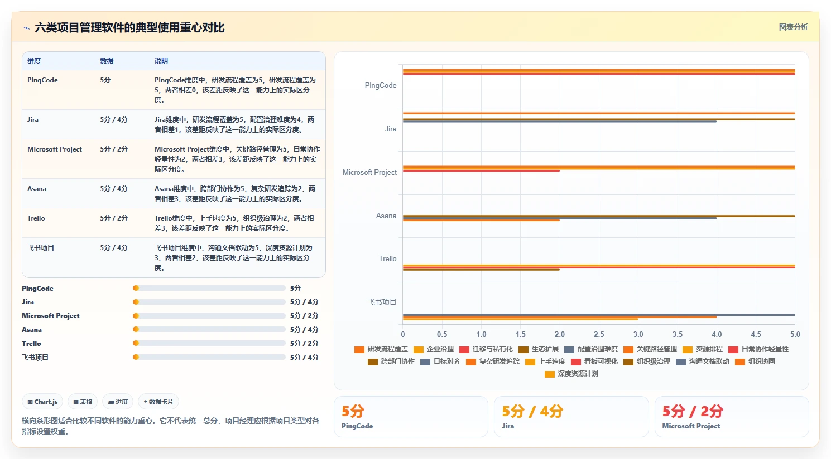Click the 说明 column header
Image resolution: width=831 pixels, height=459 pixels.
click(x=161, y=61)
